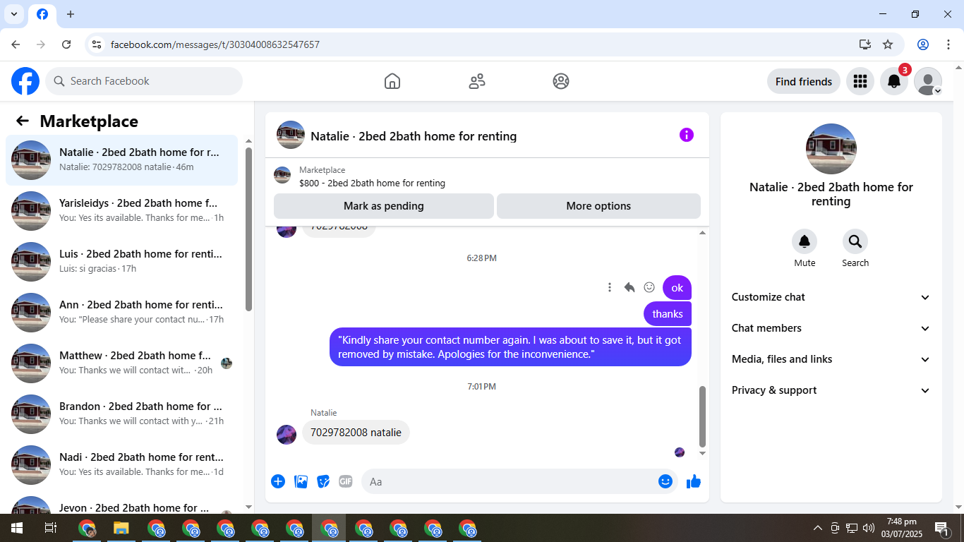Open the account profile avatar menu
Screen dimensions: 964x542
(x=927, y=81)
